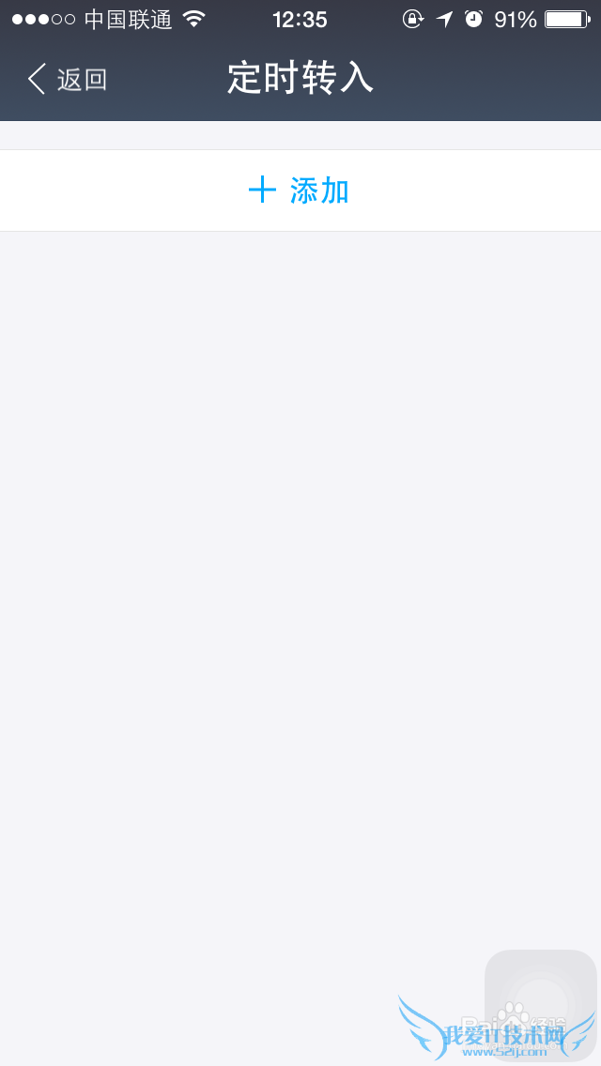
Task: Go back using the 返回 label
Action: (83, 80)
